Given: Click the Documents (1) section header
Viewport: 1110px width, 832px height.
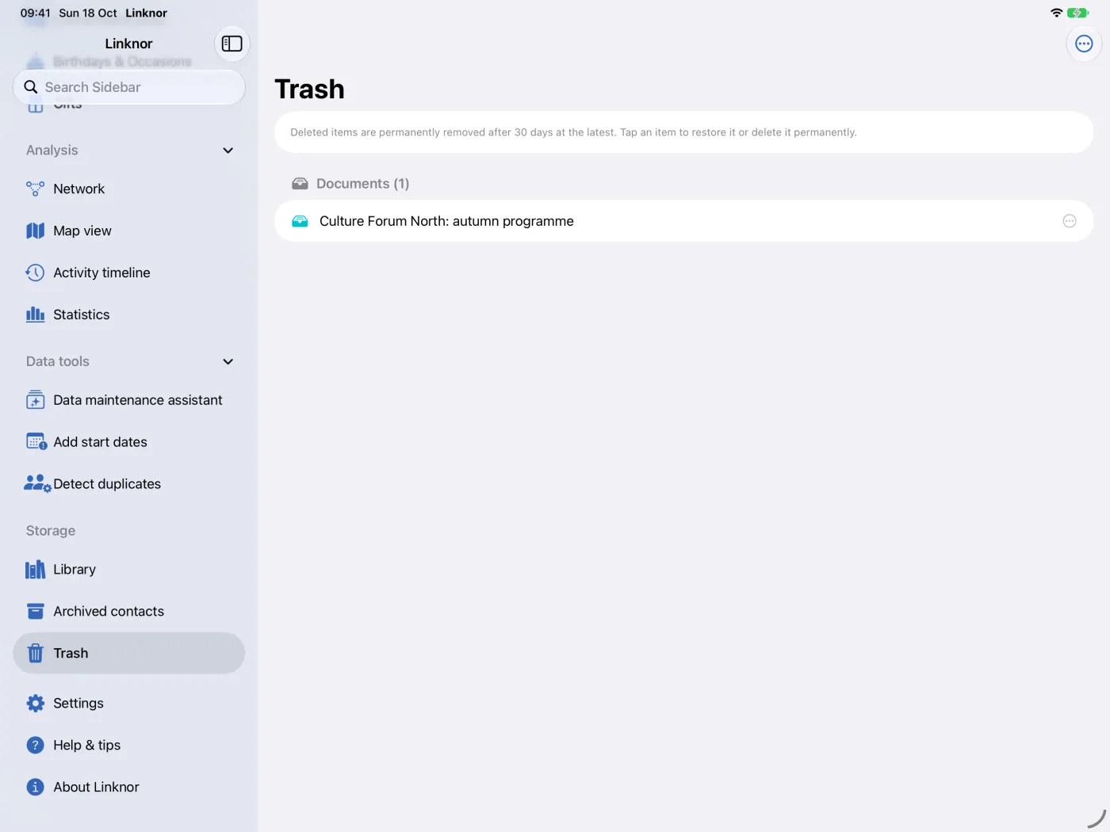Looking at the screenshot, I should pyautogui.click(x=362, y=184).
